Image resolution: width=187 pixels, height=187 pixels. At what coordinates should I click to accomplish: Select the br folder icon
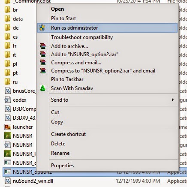coord(7,10)
